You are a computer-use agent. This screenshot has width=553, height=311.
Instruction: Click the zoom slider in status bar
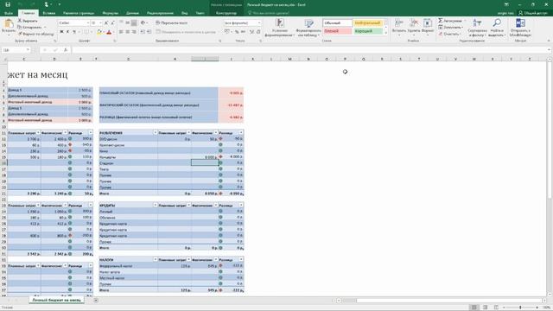pyautogui.click(x=520, y=308)
